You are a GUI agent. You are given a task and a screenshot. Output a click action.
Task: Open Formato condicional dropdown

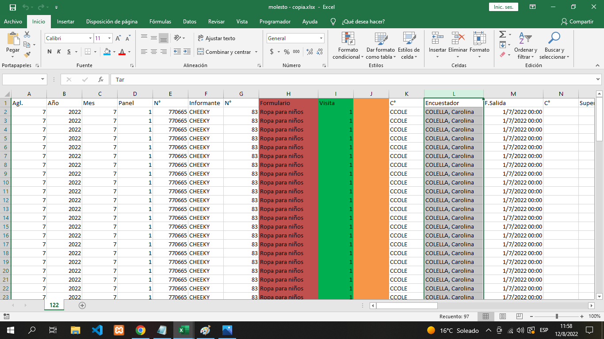pos(348,45)
